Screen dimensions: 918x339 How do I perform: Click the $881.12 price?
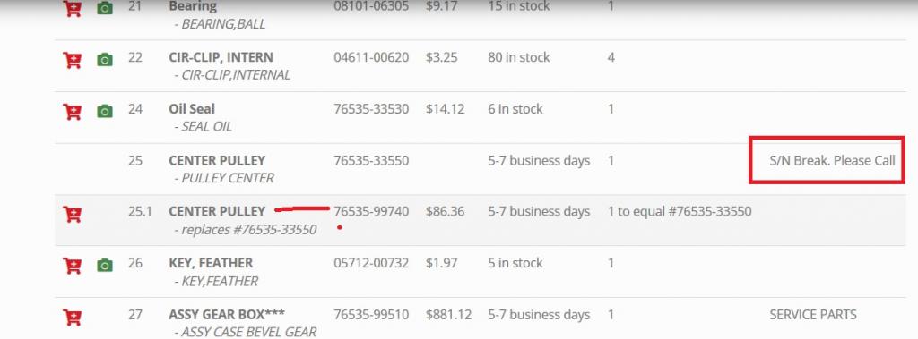[x=448, y=315]
